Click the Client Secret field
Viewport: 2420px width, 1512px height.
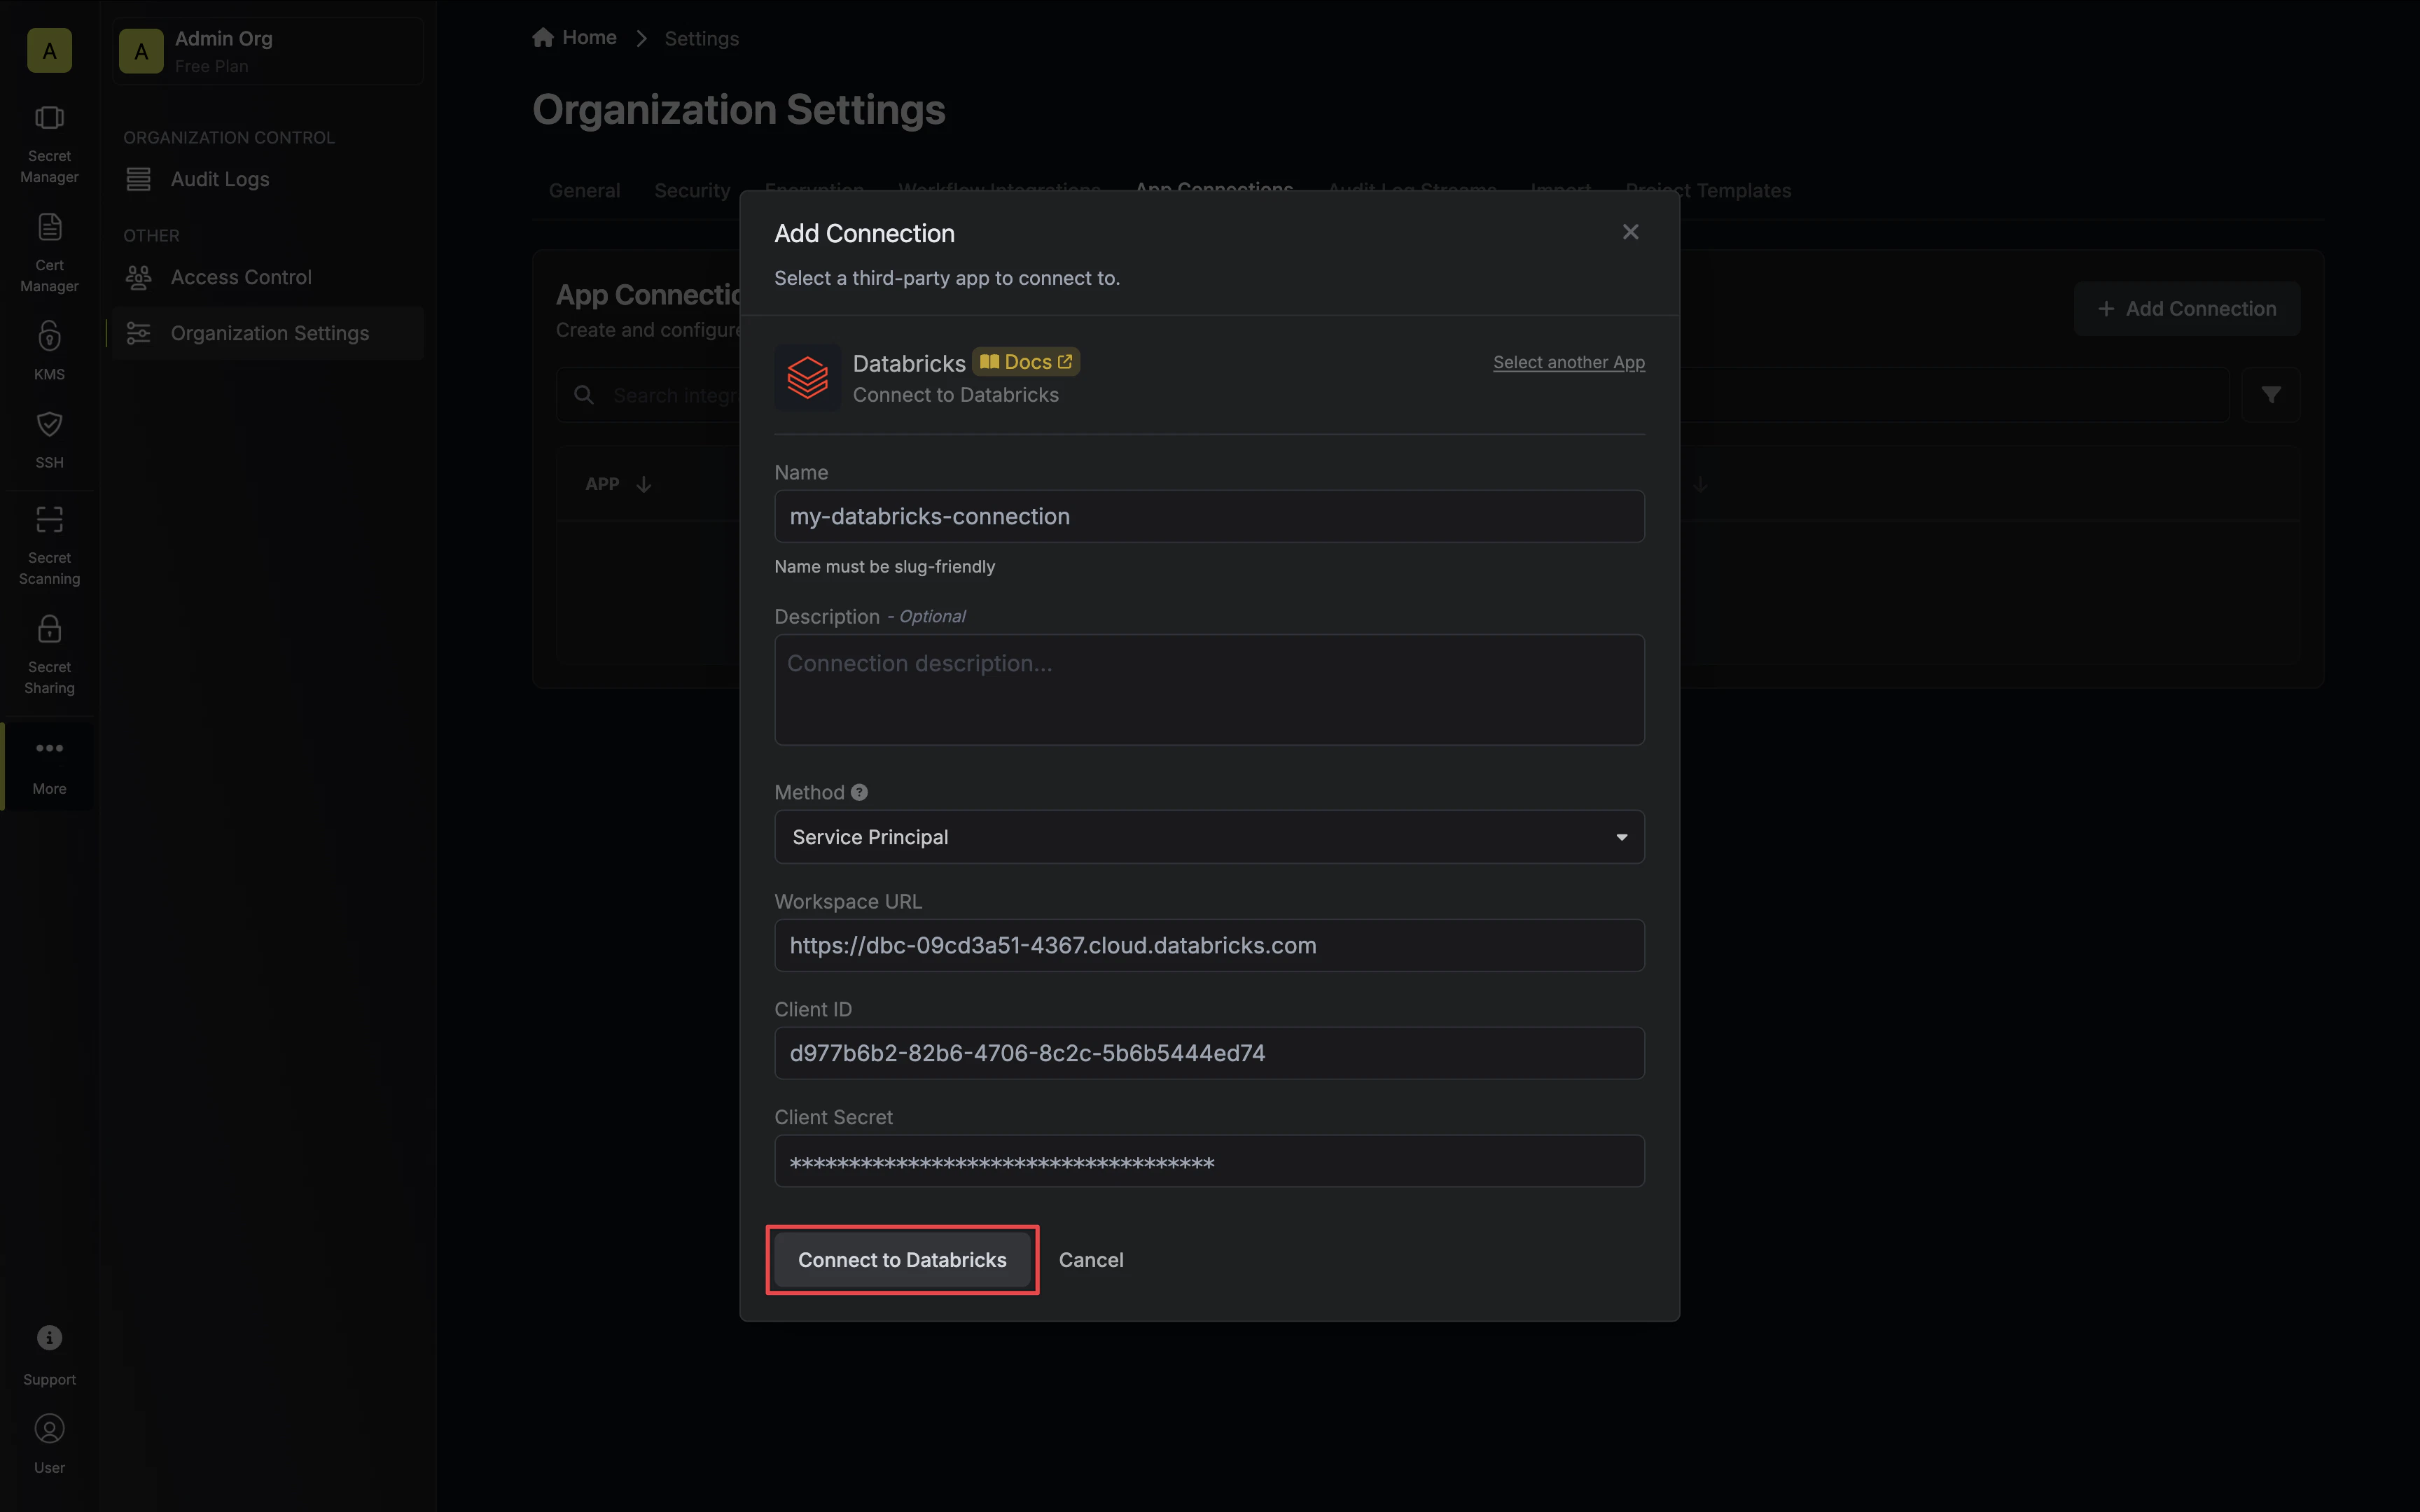click(1209, 1161)
